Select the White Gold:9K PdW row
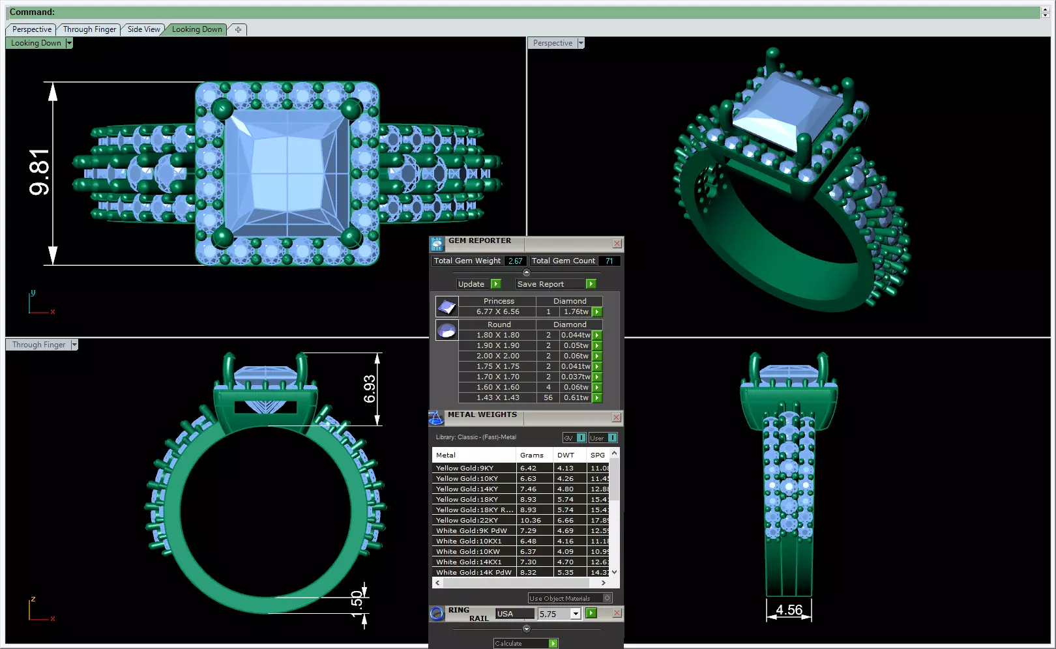 coord(521,531)
